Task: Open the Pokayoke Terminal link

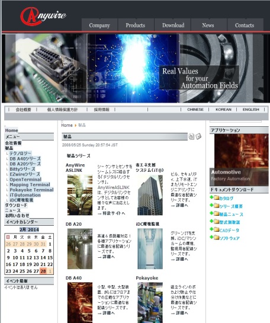Action: point(31,190)
